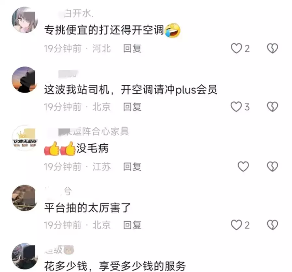Open the anime girl avatar profile
This screenshot has height=272, width=292.
tap(25, 20)
